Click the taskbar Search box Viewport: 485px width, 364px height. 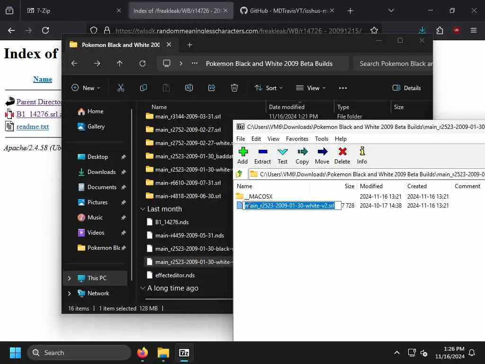click(x=79, y=353)
